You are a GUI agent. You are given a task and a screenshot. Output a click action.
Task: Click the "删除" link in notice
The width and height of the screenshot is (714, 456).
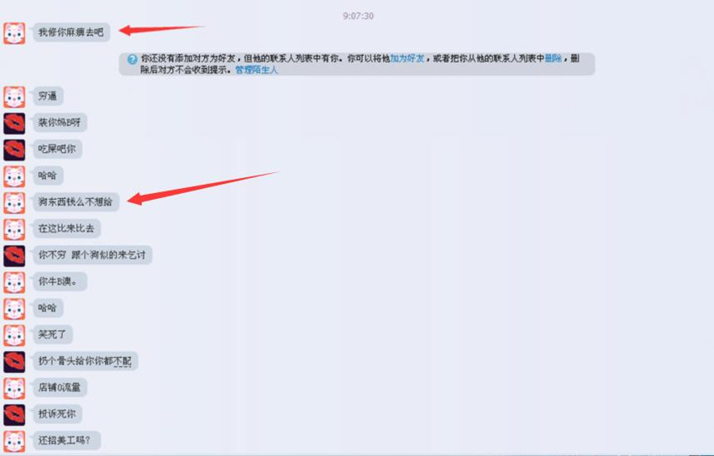coord(553,58)
